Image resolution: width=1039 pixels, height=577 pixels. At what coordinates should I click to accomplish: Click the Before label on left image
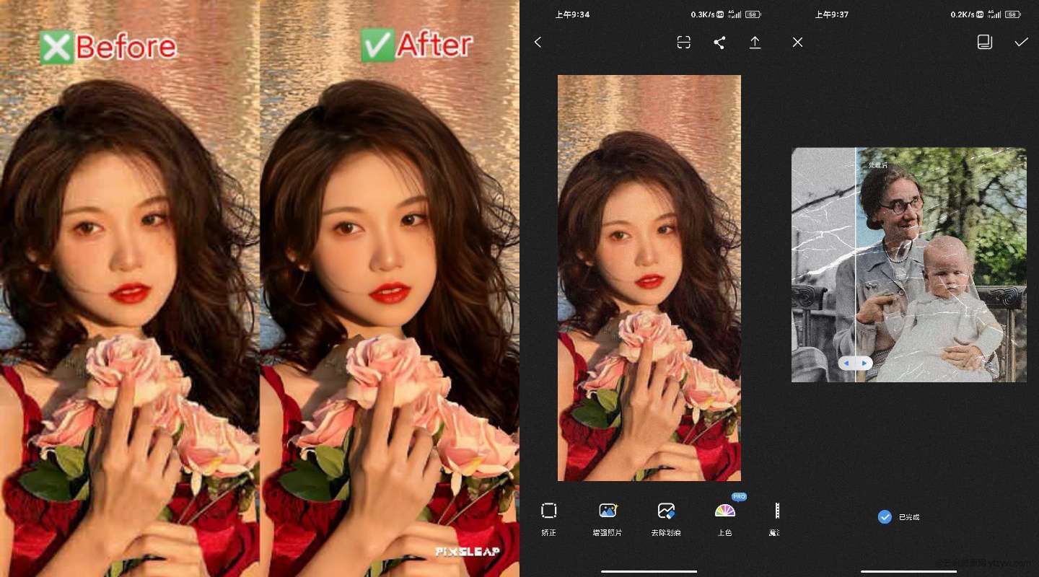[x=108, y=47]
